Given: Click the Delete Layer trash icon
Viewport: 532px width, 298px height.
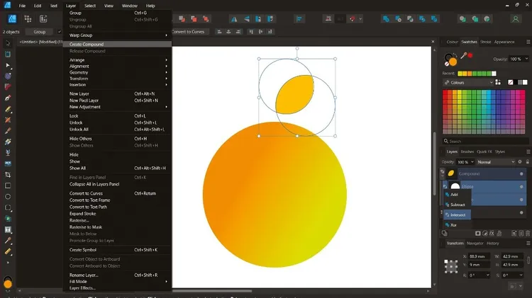Looking at the screenshot, I should click(528, 234).
